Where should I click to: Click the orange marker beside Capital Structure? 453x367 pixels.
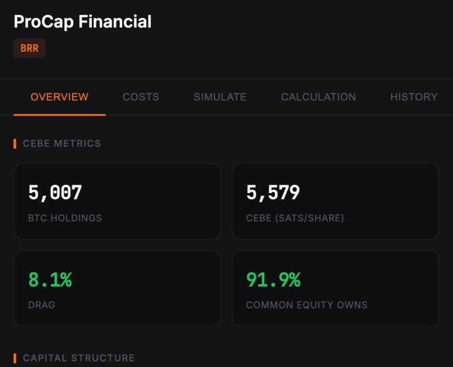[x=15, y=358]
